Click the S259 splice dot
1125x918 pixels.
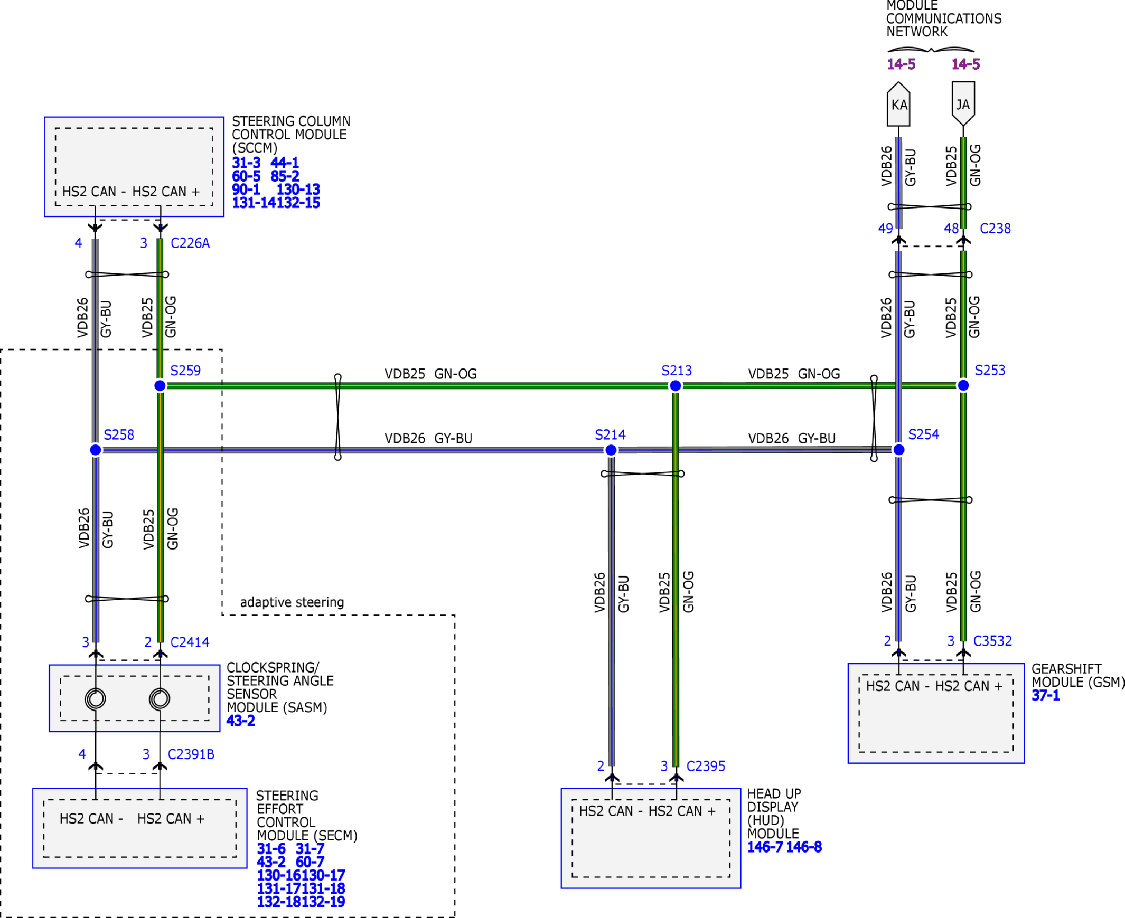(x=160, y=385)
